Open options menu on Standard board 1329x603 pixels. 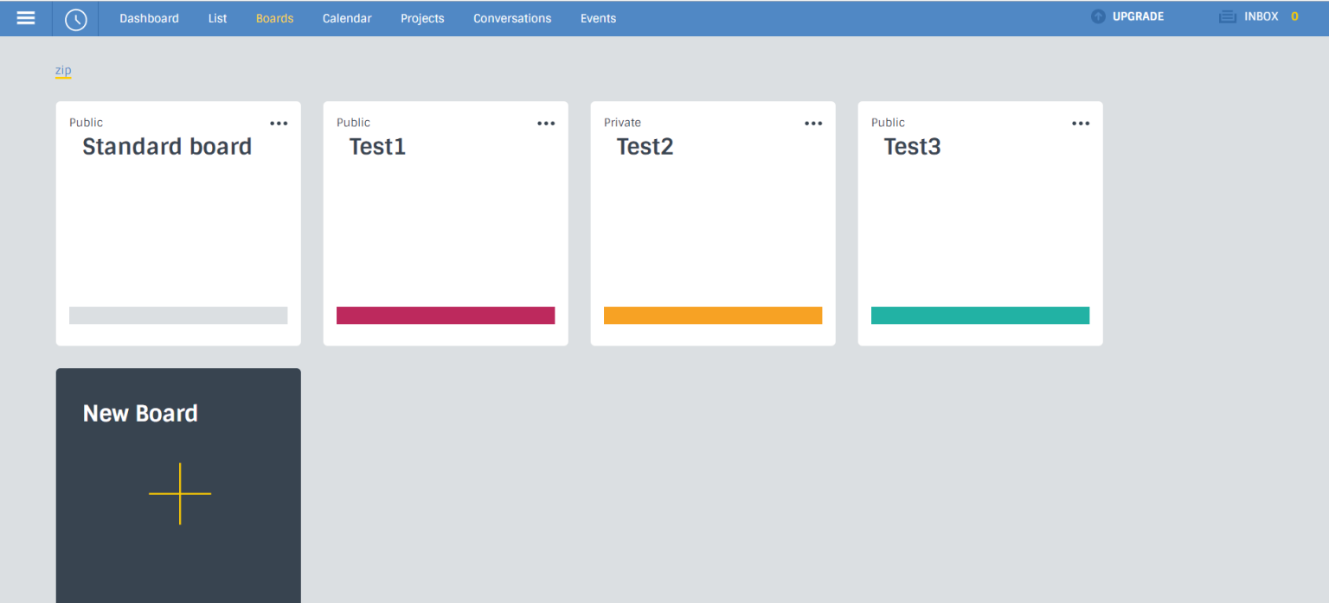click(279, 123)
